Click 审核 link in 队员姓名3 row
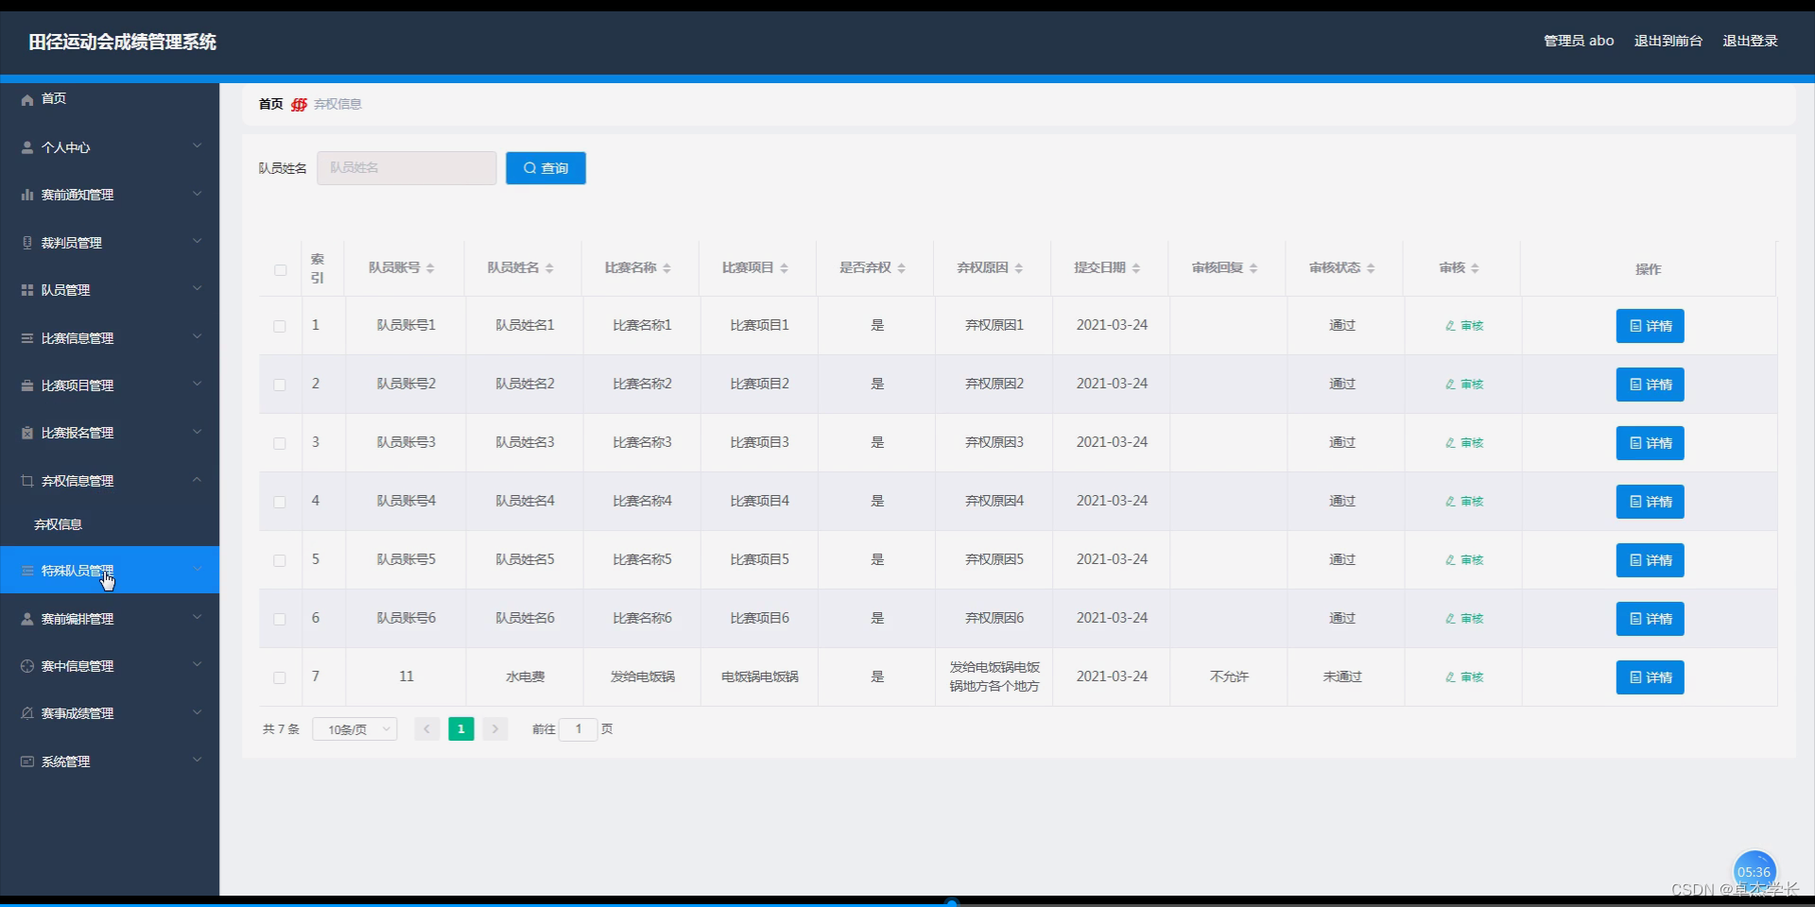Viewport: 1815px width, 907px height. (1464, 443)
